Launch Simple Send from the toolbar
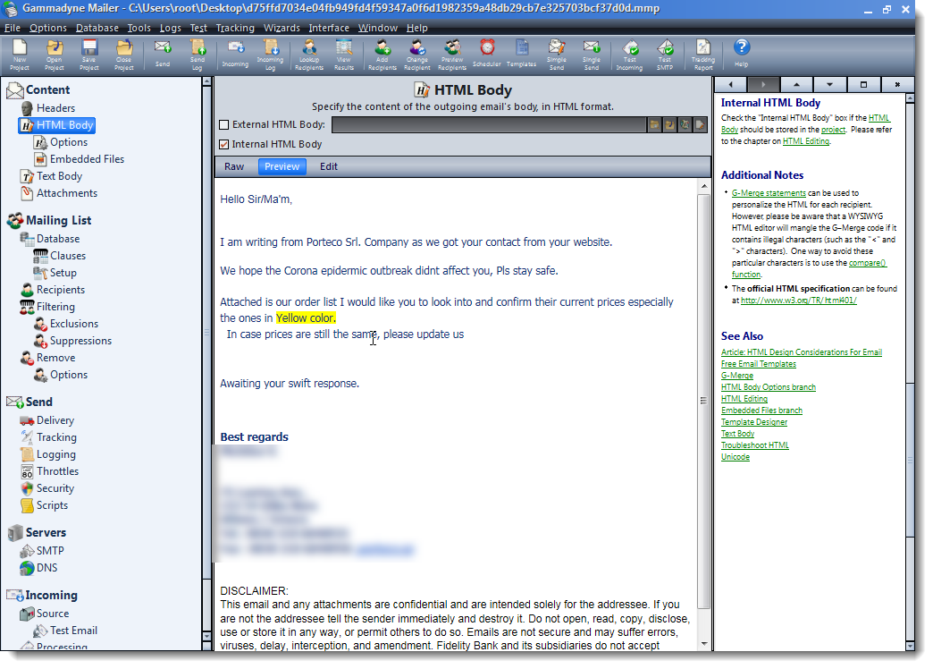The height and width of the screenshot is (669, 933). 557,55
